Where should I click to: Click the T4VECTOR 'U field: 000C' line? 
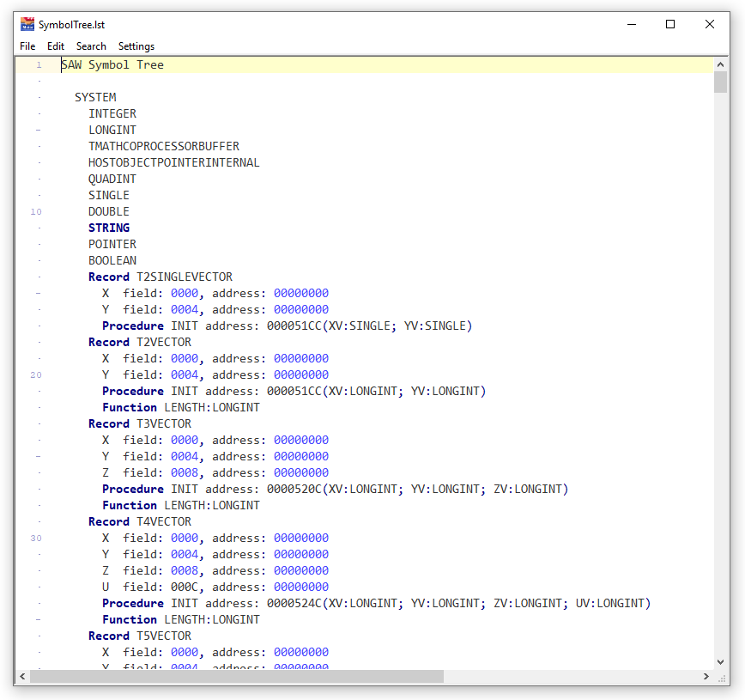click(215, 587)
